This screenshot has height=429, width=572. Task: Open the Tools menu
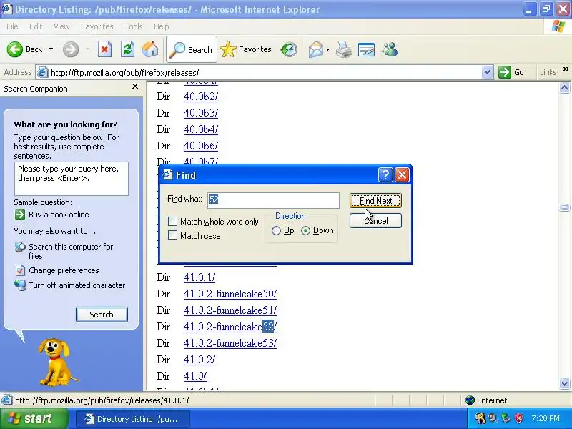(x=134, y=26)
